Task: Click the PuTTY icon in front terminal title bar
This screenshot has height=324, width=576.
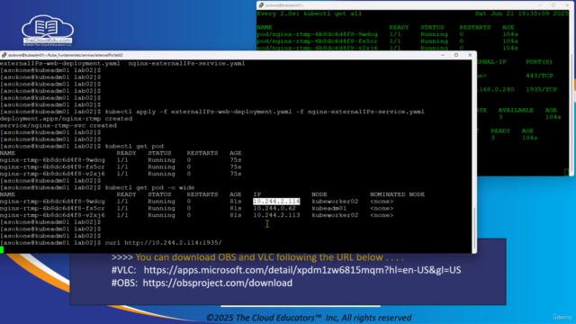Action: click(x=4, y=55)
